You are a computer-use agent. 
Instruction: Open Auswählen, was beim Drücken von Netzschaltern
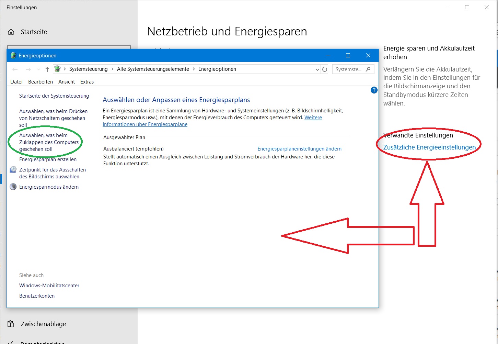[x=53, y=118]
